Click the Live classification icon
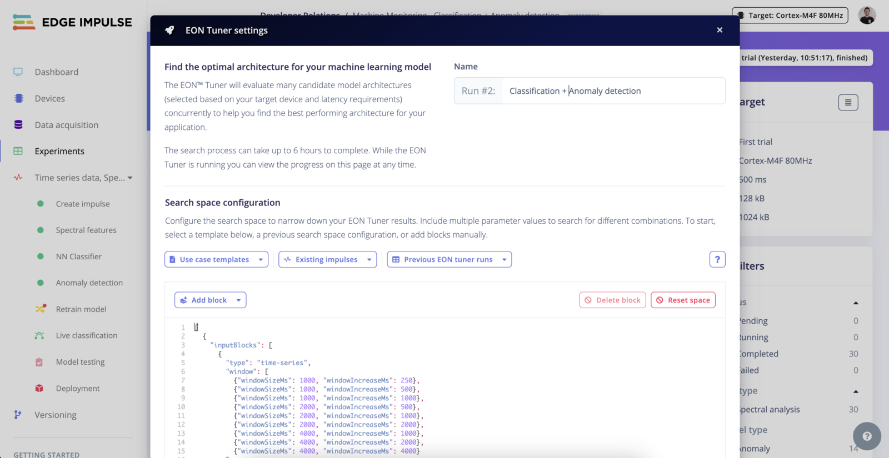889x458 pixels. [x=39, y=335]
